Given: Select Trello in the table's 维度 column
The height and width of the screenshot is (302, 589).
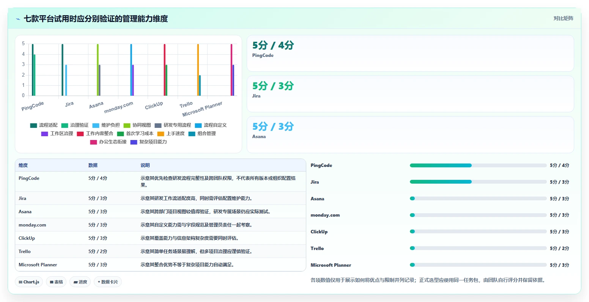Looking at the screenshot, I should [25, 252].
